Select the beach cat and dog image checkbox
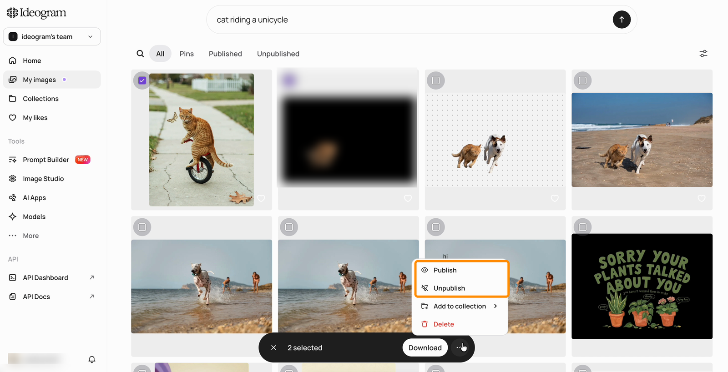 coord(583,80)
